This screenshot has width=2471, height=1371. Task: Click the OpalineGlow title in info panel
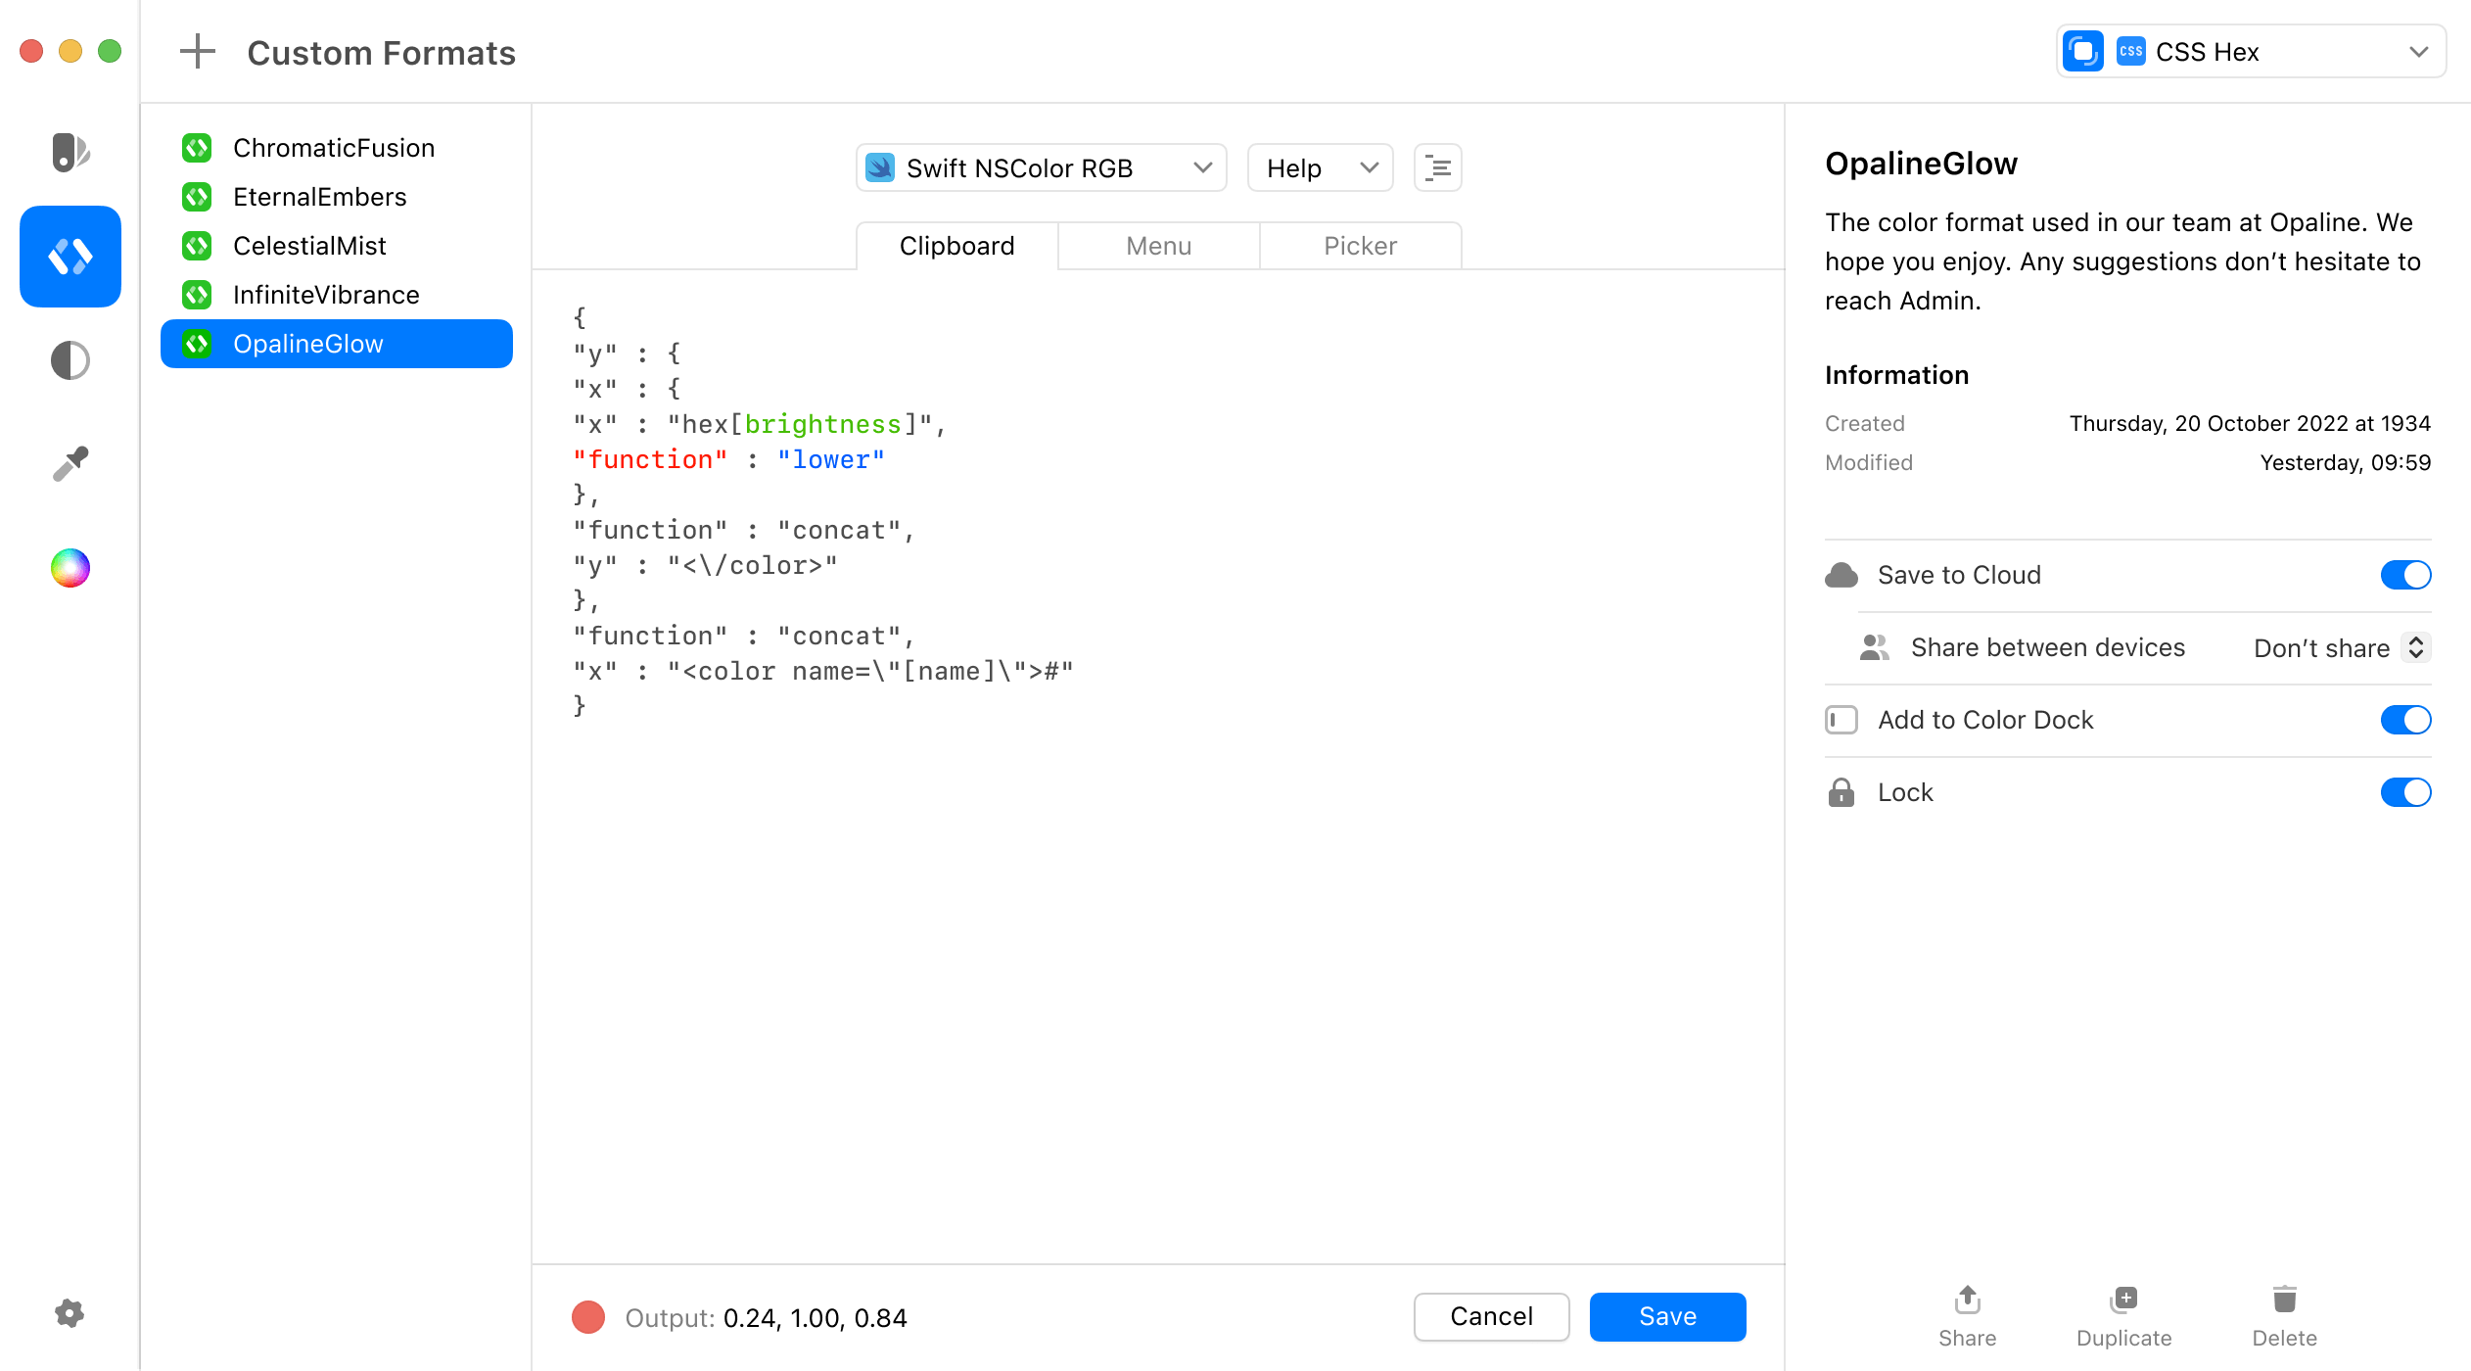click(x=1921, y=164)
